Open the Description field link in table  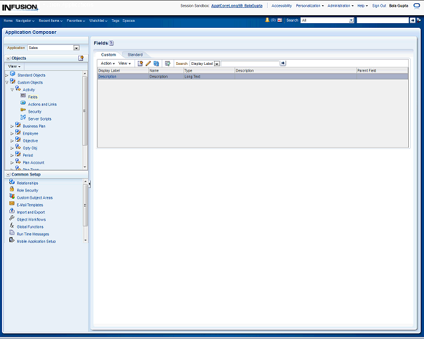(x=107, y=77)
